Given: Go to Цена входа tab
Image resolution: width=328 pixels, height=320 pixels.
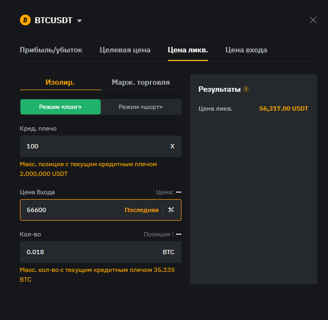Looking at the screenshot, I should [246, 50].
